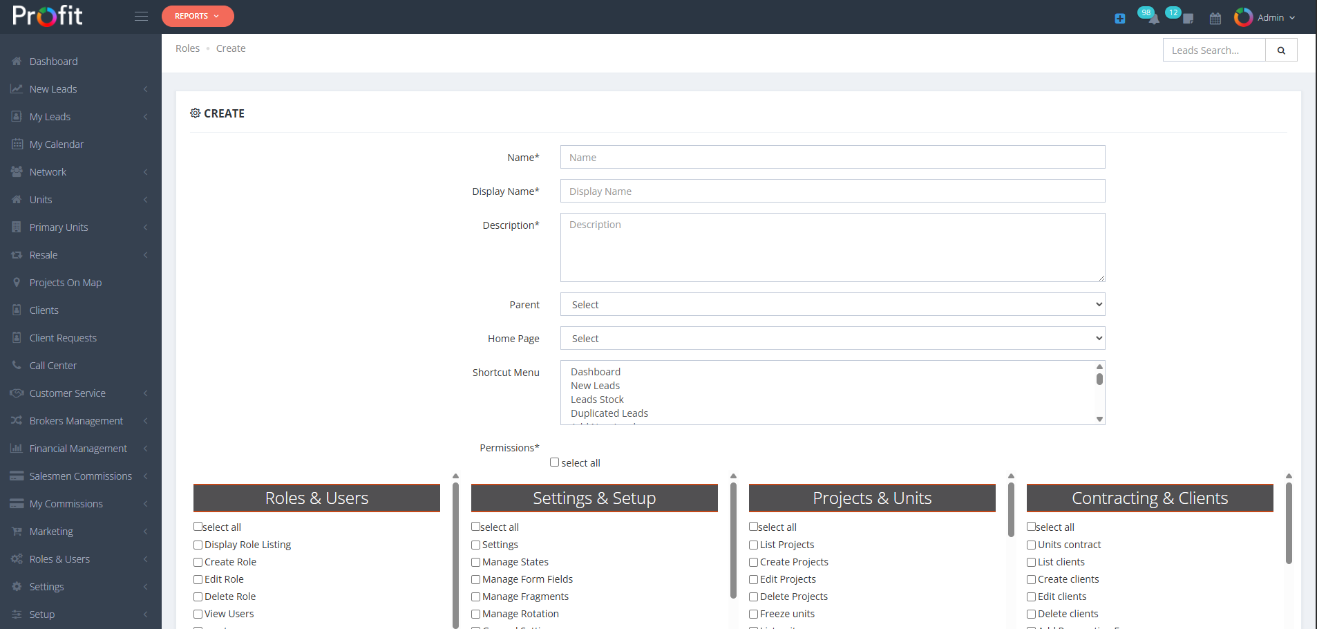Click the Profit logo in header
The image size is (1317, 629).
(x=46, y=15)
